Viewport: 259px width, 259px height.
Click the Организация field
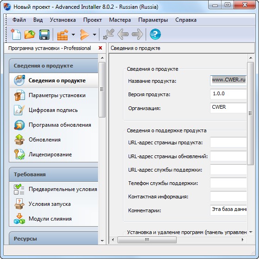coord(228,108)
